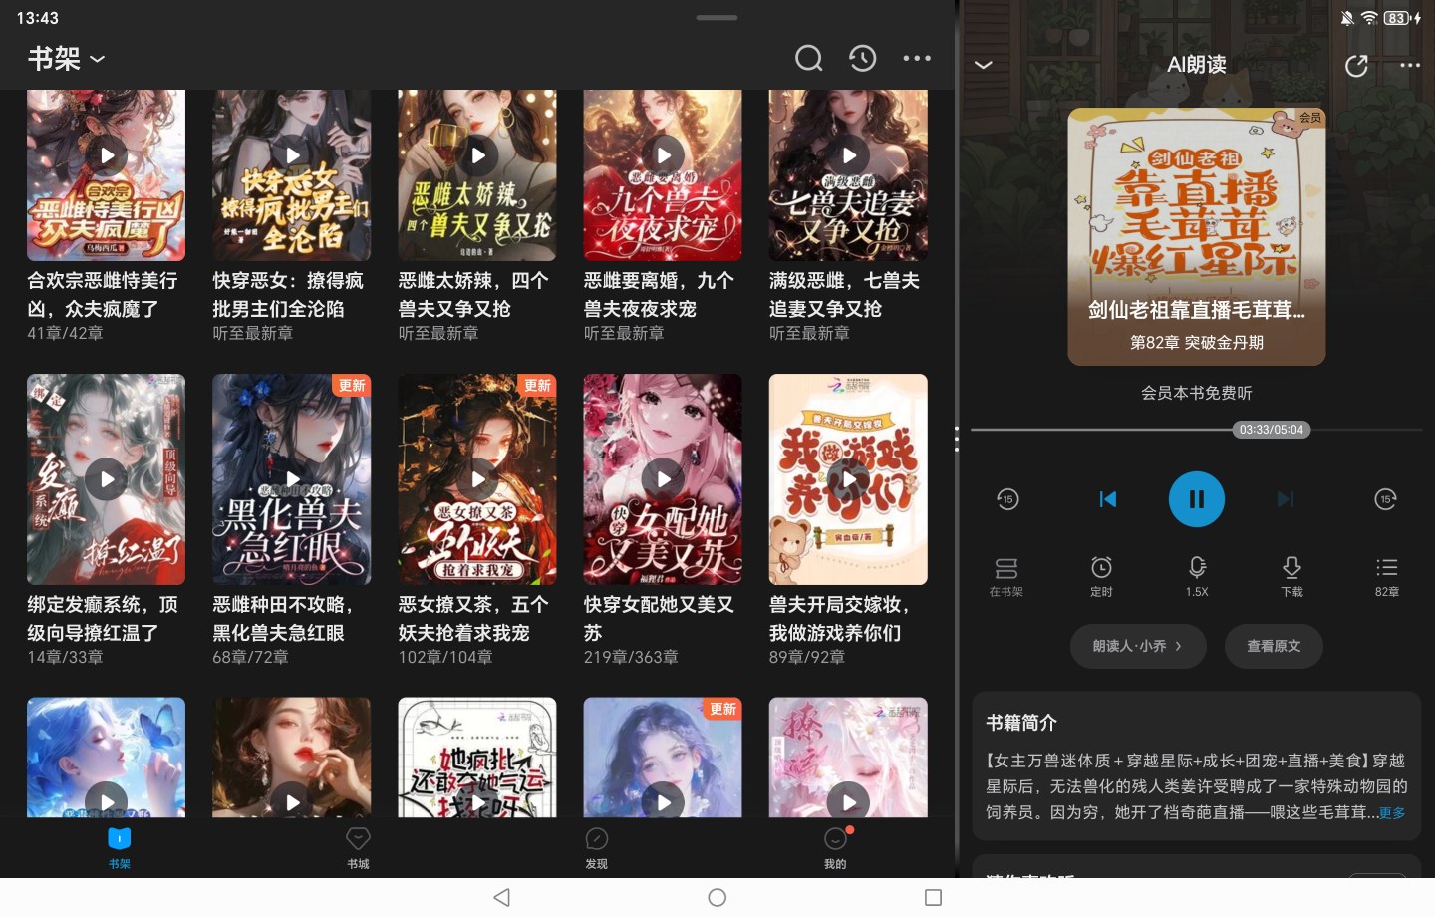Play 绑定发癫系统 book cover
This screenshot has height=917, width=1435.
pyautogui.click(x=107, y=479)
